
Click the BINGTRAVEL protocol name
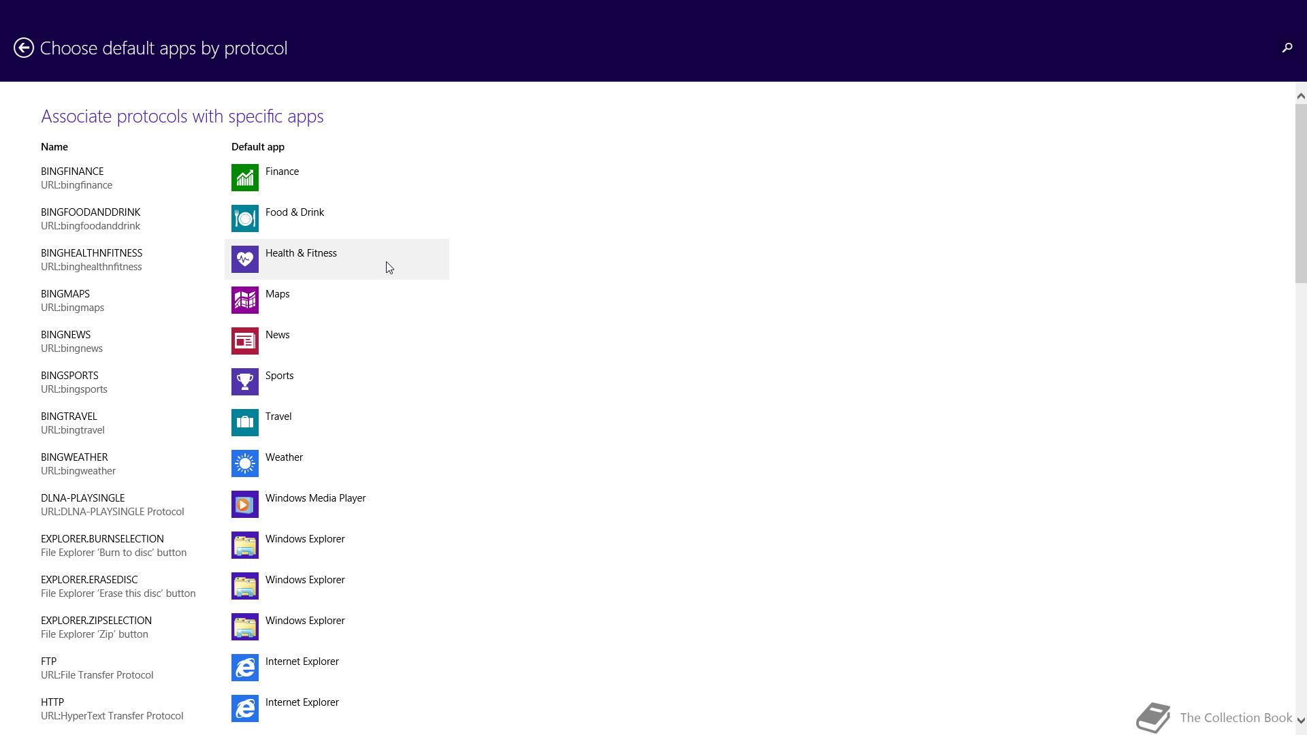(x=69, y=416)
